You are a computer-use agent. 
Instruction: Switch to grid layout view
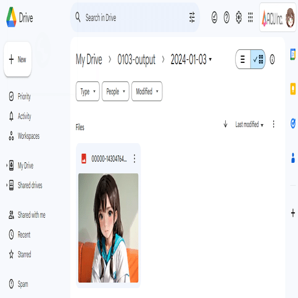coord(258,59)
